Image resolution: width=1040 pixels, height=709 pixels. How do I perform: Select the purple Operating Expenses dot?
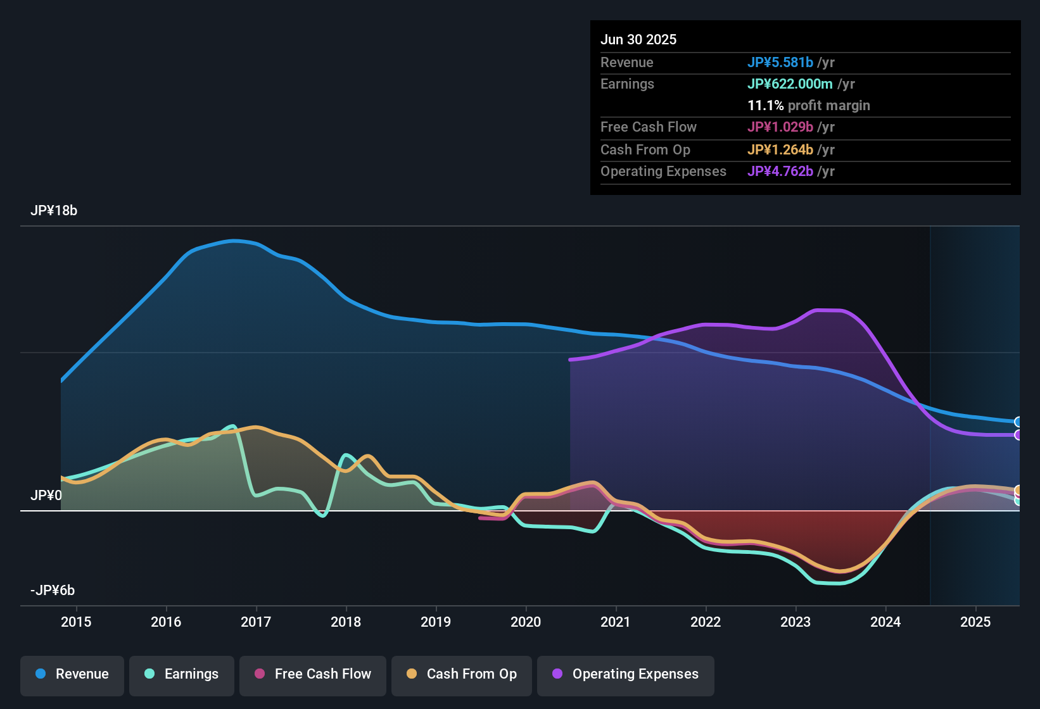click(557, 674)
